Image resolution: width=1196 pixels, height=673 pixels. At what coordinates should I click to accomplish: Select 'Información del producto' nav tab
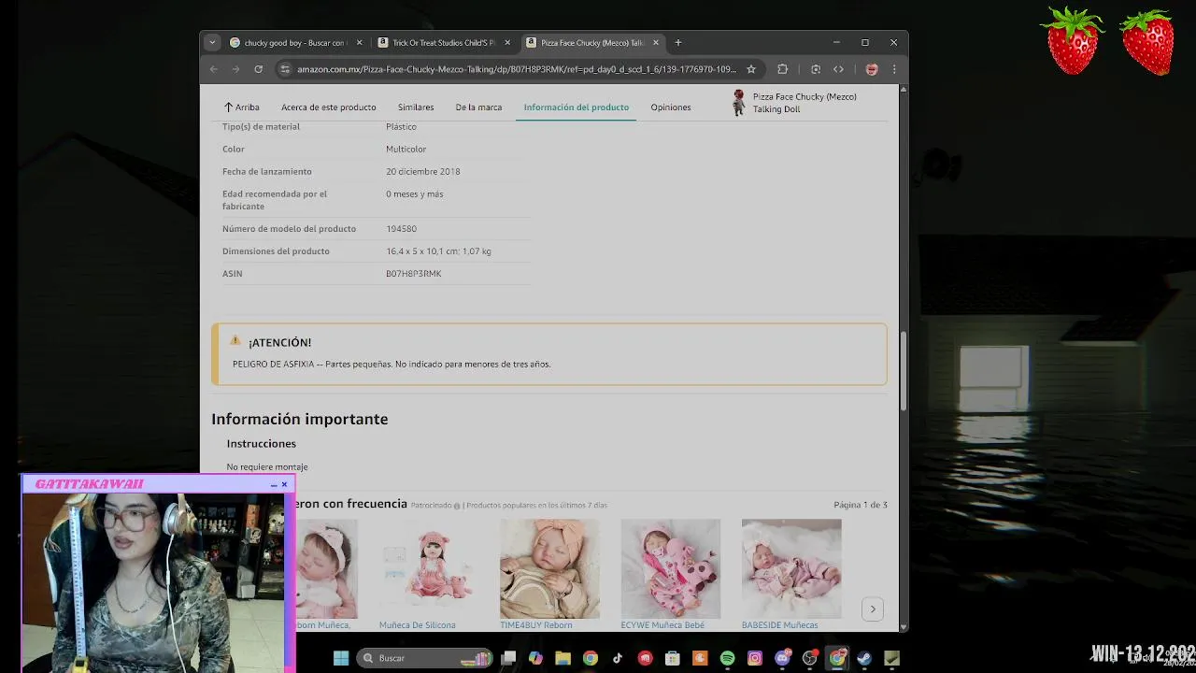pos(577,107)
